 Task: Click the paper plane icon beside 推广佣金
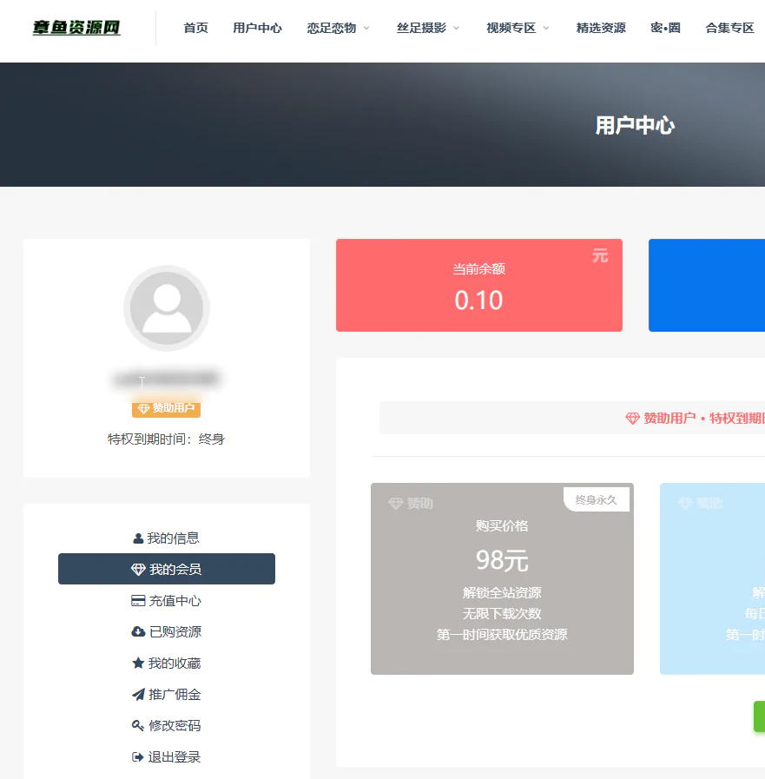pos(138,695)
